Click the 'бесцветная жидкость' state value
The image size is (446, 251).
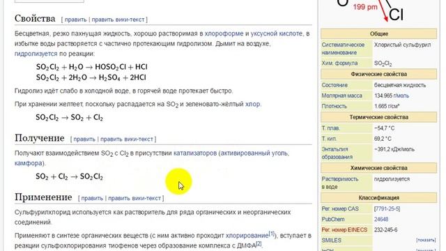click(400, 85)
